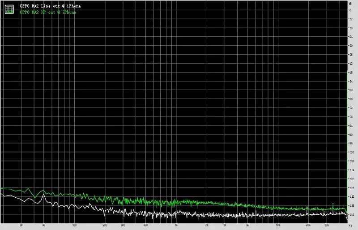Click the 30K frequency axis label
The width and height of the screenshot is (358, 230).
[x=327, y=225]
